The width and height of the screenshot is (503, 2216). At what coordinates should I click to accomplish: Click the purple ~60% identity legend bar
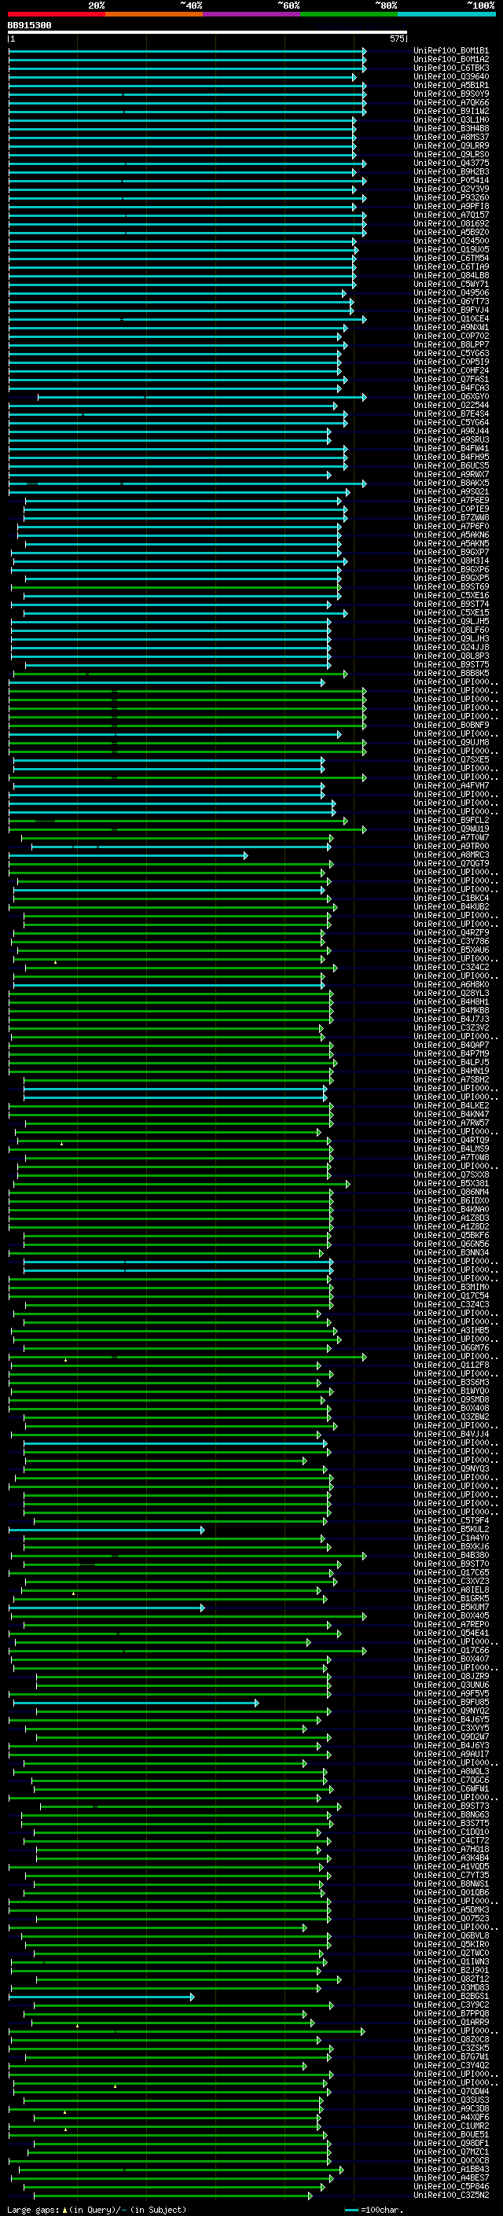pyautogui.click(x=251, y=15)
